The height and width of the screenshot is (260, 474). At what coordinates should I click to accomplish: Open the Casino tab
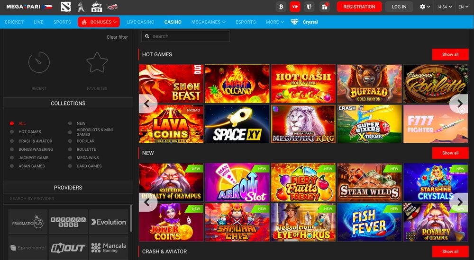[x=173, y=22]
